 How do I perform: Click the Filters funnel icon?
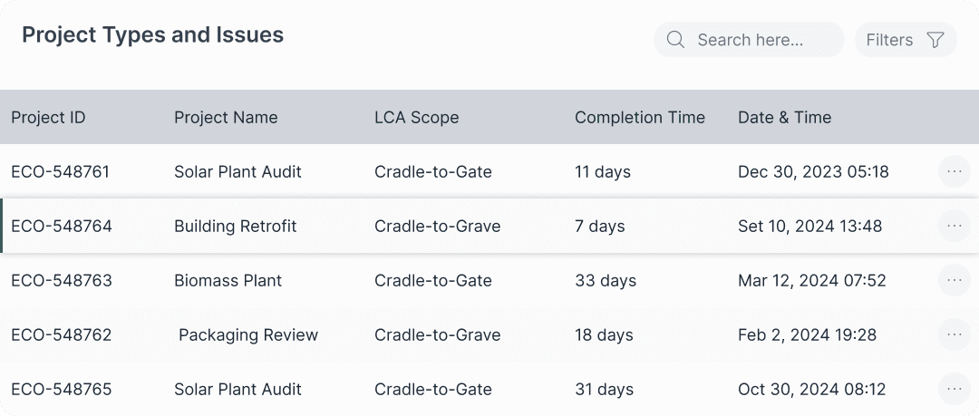point(935,40)
